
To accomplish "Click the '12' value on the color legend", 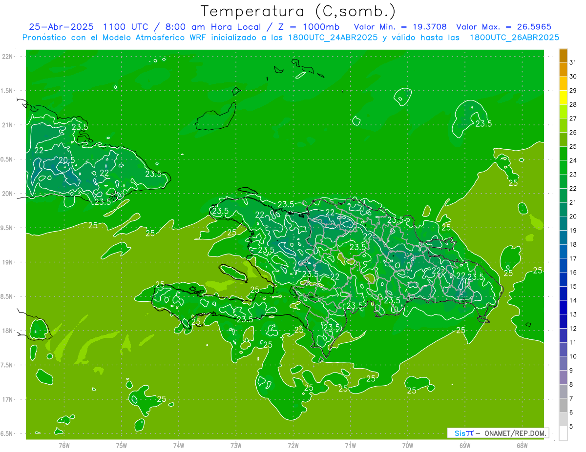I will pos(573,328).
